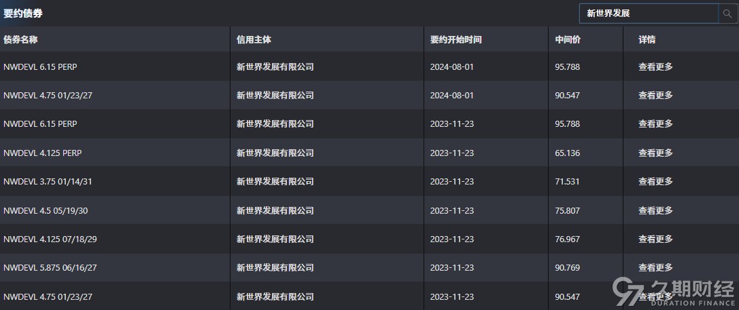
Task: Click the 详情 column header
Action: click(x=647, y=40)
